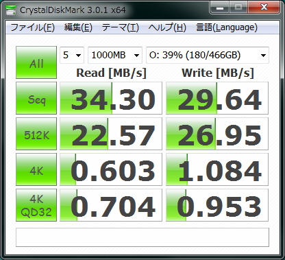Select the 512K read result 22.57
This screenshot has width=285, height=260.
click(x=111, y=134)
